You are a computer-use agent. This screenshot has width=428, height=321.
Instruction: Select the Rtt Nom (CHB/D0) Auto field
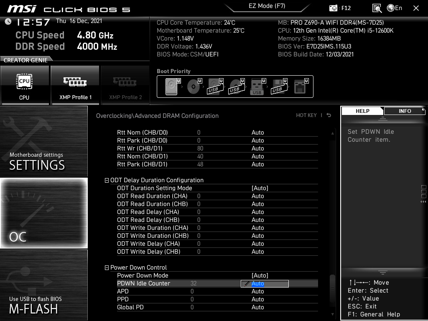[x=257, y=132]
